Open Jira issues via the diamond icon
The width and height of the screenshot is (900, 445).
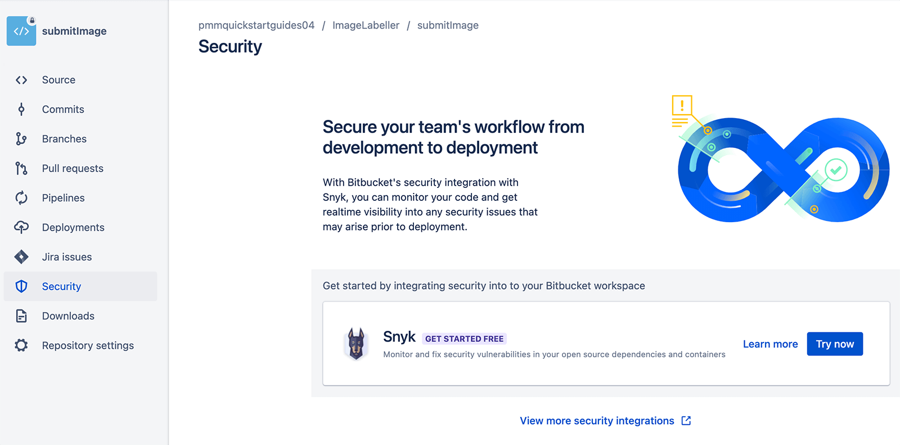pos(21,257)
